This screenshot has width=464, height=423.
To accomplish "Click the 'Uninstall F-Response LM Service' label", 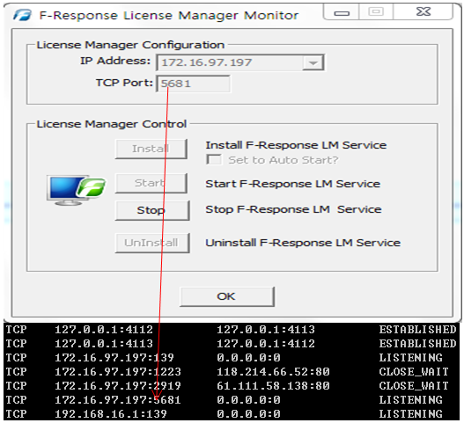I will point(303,243).
